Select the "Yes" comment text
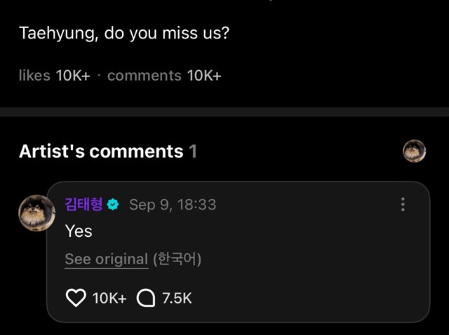This screenshot has width=449, height=335. pyautogui.click(x=79, y=231)
